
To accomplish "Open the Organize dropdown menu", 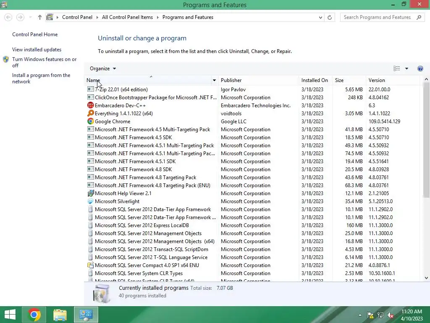I will coord(103,69).
